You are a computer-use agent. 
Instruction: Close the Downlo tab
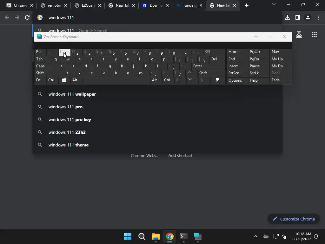pos(167,5)
